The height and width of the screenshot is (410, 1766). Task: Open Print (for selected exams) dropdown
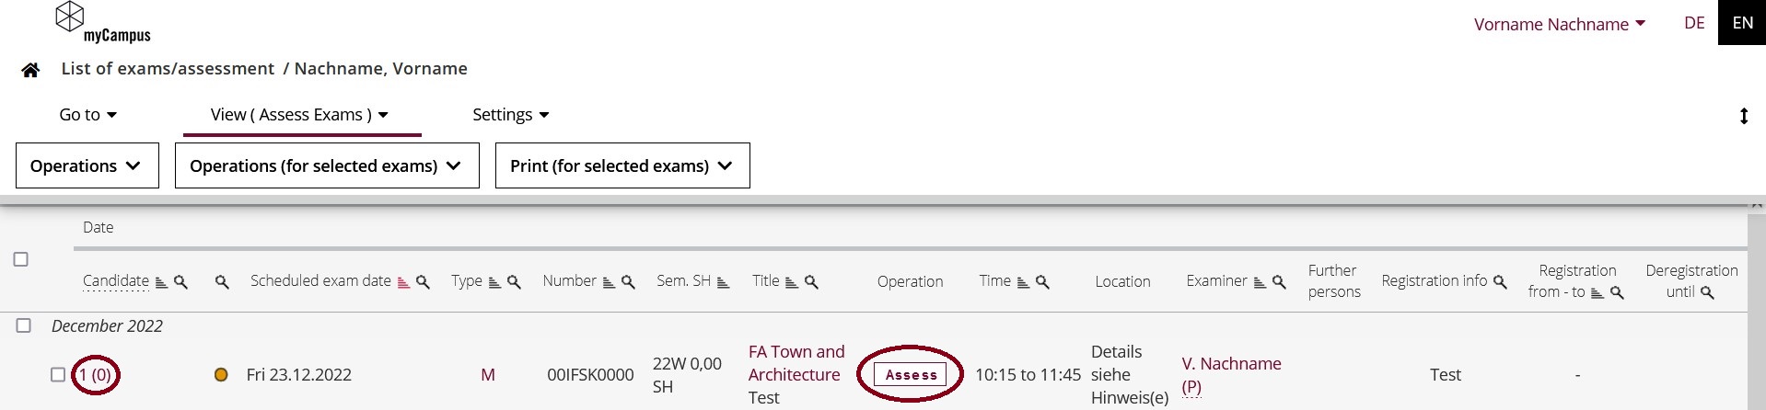coord(622,165)
